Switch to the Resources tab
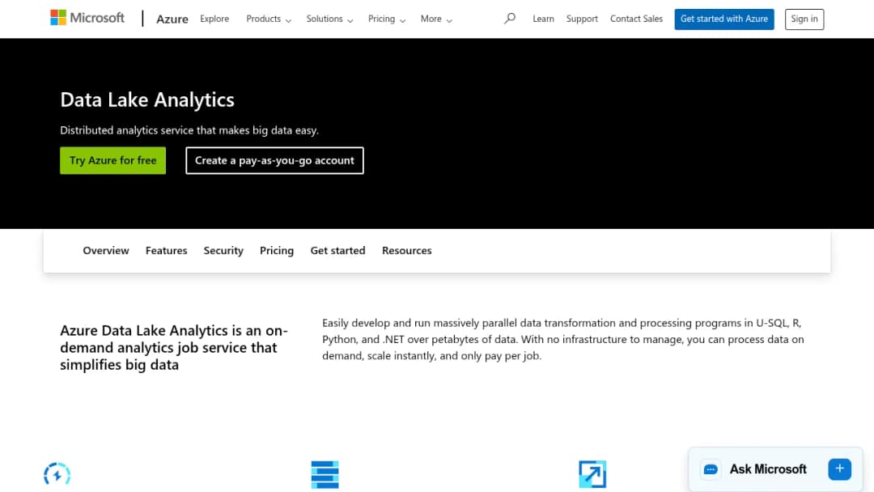The width and height of the screenshot is (874, 492). click(407, 251)
